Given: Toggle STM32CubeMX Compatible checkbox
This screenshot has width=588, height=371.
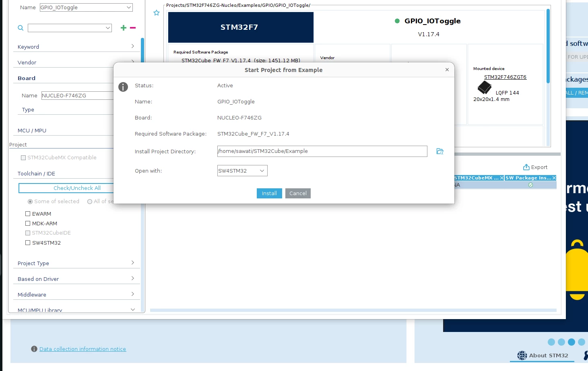Looking at the screenshot, I should click(23, 158).
